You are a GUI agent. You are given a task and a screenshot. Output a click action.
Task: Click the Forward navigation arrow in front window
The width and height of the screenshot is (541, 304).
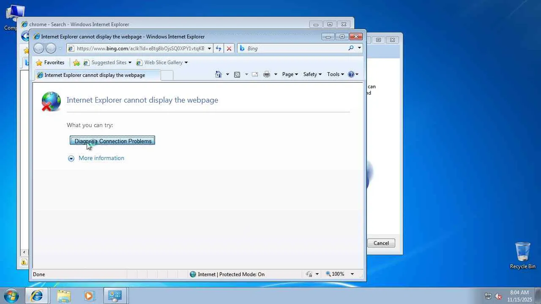pyautogui.click(x=51, y=49)
